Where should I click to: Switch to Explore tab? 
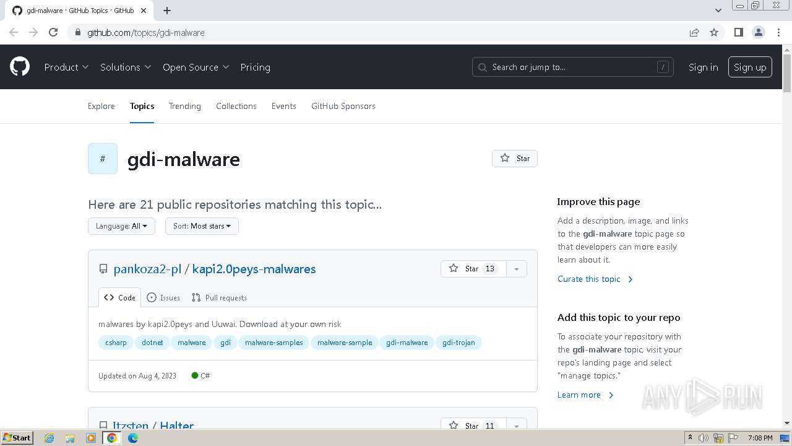point(101,106)
